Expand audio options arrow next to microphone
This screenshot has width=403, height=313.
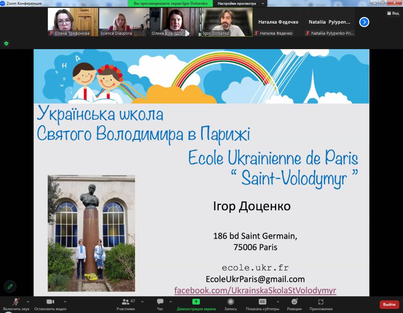[x=28, y=301]
